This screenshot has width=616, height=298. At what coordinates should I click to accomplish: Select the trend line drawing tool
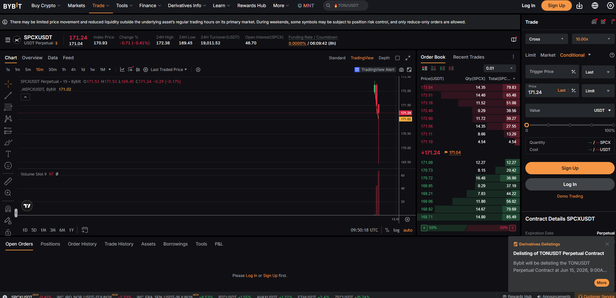pyautogui.click(x=8, y=96)
